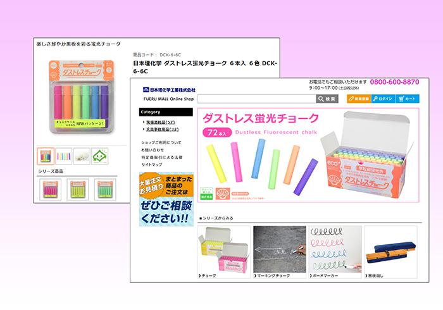The width and height of the screenshot is (443, 310).
Task: Open the サイトマップ sitemap link
Action: (x=151, y=164)
